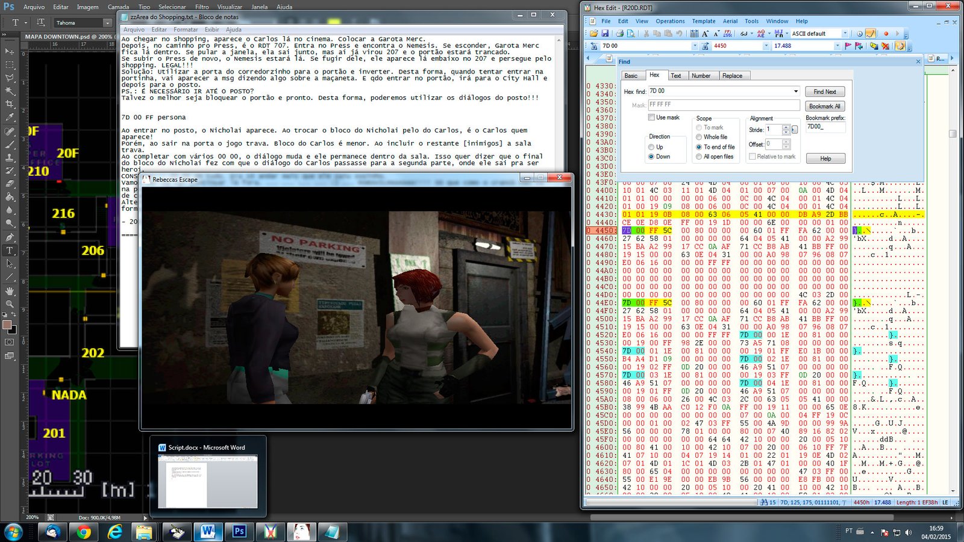This screenshot has height=542, width=964.
Task: Select the Whole file scope option
Action: pyautogui.click(x=699, y=137)
